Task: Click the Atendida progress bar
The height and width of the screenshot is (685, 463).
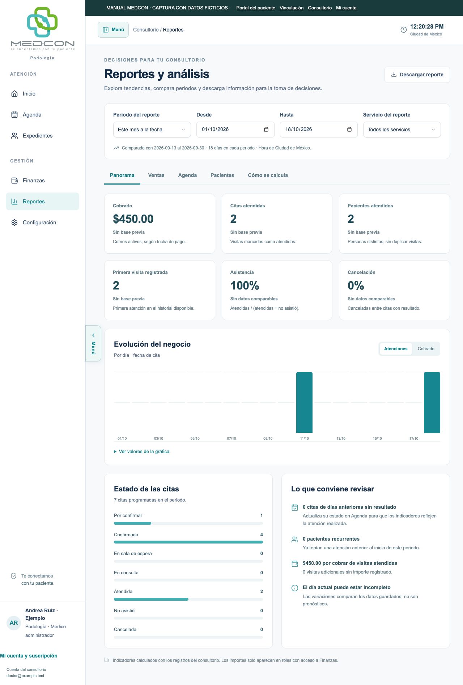Action: [188, 599]
